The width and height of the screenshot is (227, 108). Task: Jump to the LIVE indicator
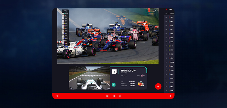click(169, 9)
